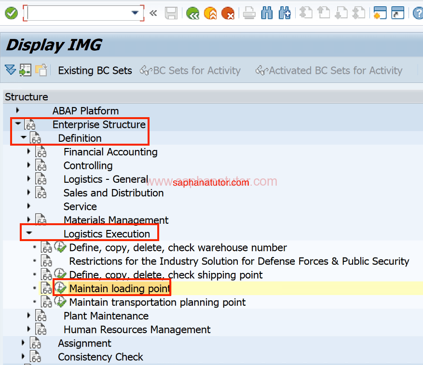This screenshot has height=365, width=423.
Task: Click the Create New Session icon
Action: point(380,13)
